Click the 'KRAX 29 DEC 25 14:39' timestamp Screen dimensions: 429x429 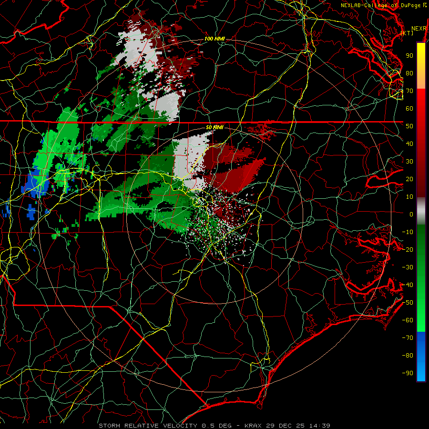[x=287, y=426]
